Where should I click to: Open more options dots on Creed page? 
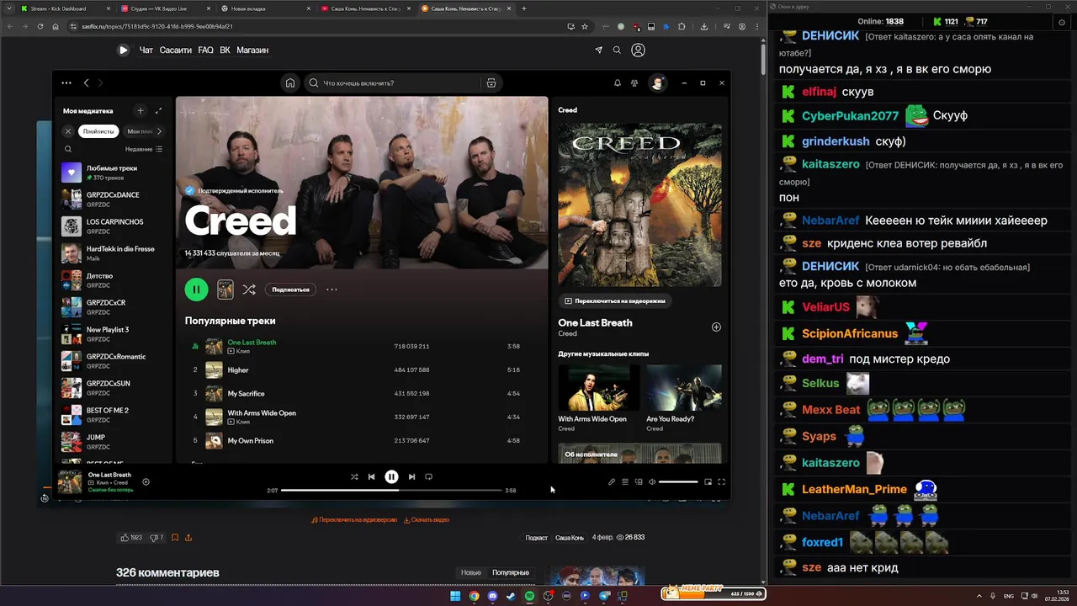[332, 290]
